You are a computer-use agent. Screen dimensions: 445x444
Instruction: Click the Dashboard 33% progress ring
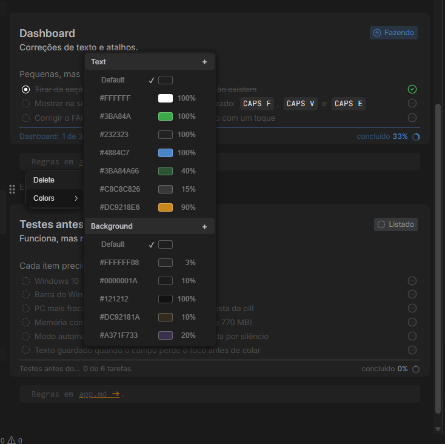pyautogui.click(x=416, y=137)
